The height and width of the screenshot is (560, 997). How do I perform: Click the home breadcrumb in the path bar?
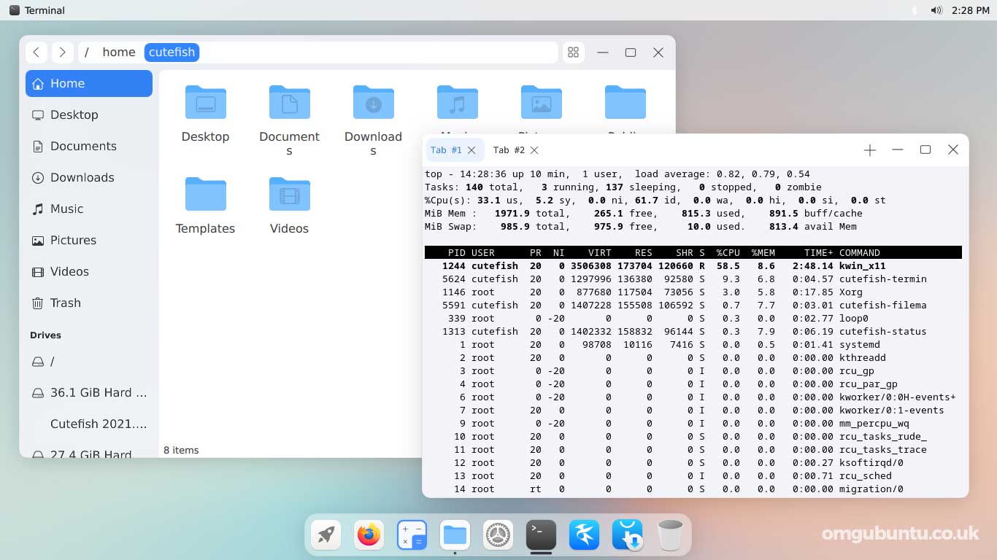click(118, 52)
